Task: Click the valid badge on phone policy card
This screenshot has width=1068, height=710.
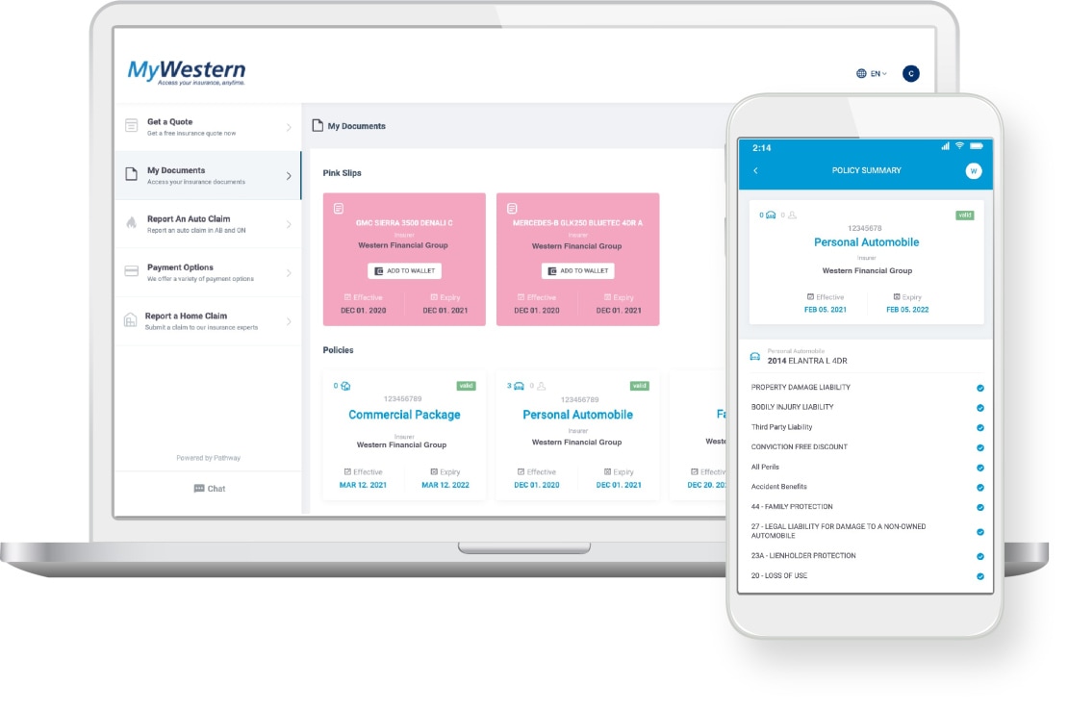Action: 964,216
